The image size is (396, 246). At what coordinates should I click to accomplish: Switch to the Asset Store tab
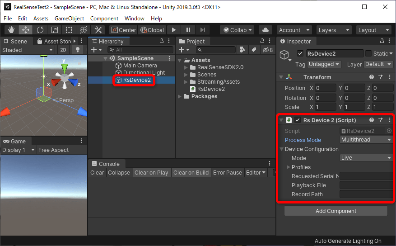[55, 41]
